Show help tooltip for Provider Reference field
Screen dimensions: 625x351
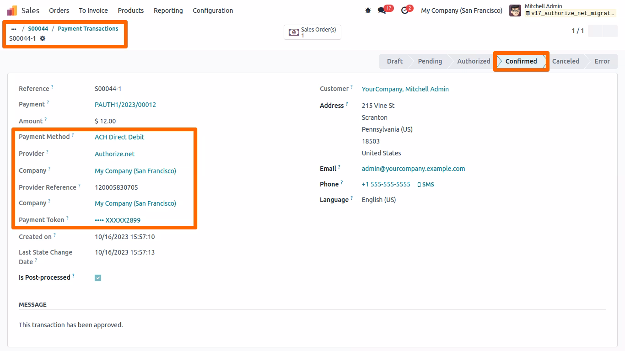[x=79, y=185]
